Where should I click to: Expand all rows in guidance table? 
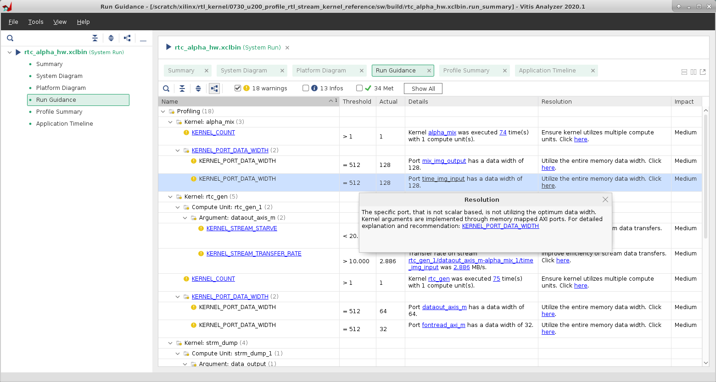(x=198, y=89)
